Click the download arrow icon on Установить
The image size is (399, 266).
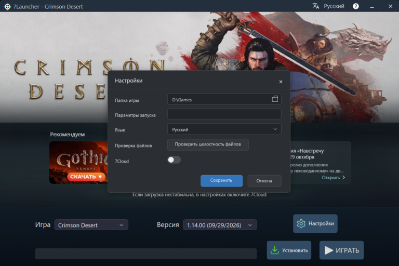point(274,250)
